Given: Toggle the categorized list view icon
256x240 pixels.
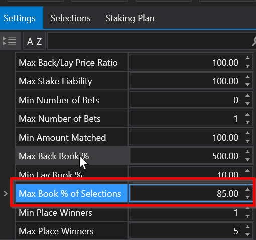Looking at the screenshot, I should pos(10,41).
